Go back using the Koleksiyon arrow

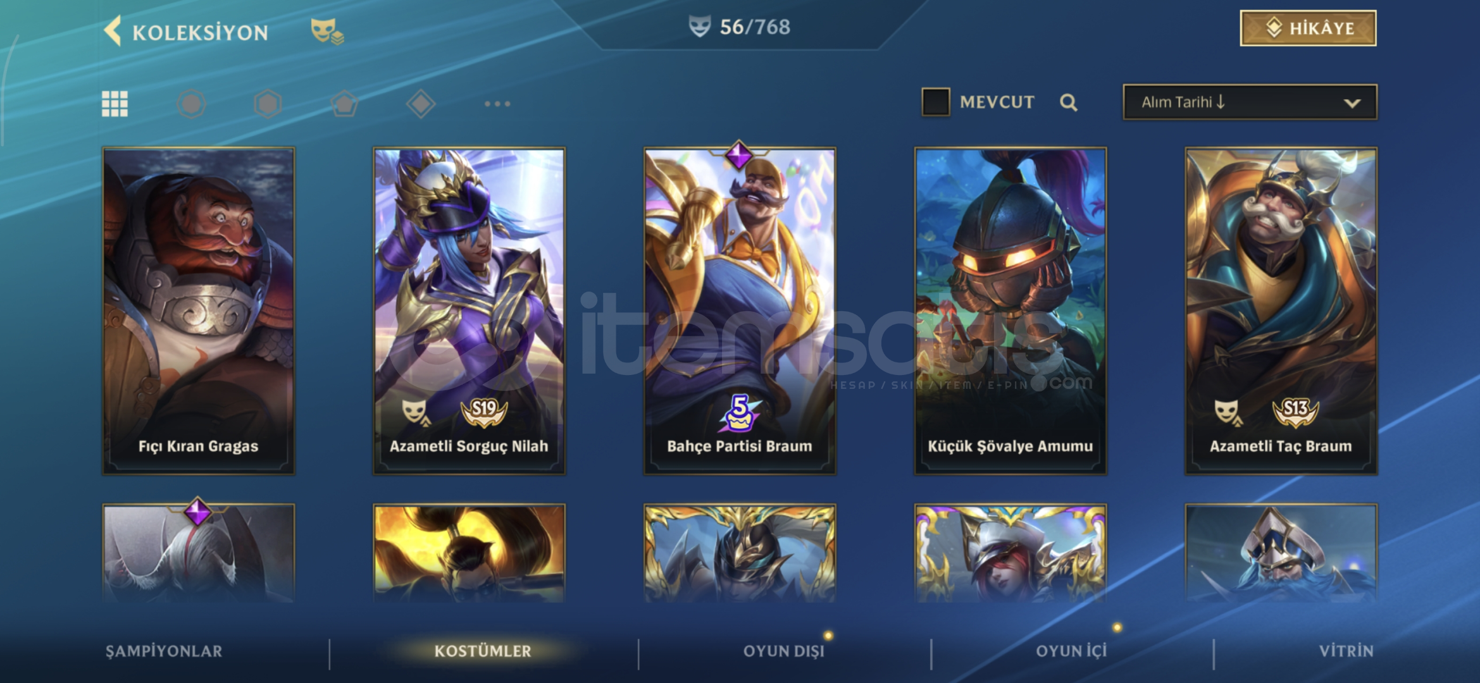[113, 31]
